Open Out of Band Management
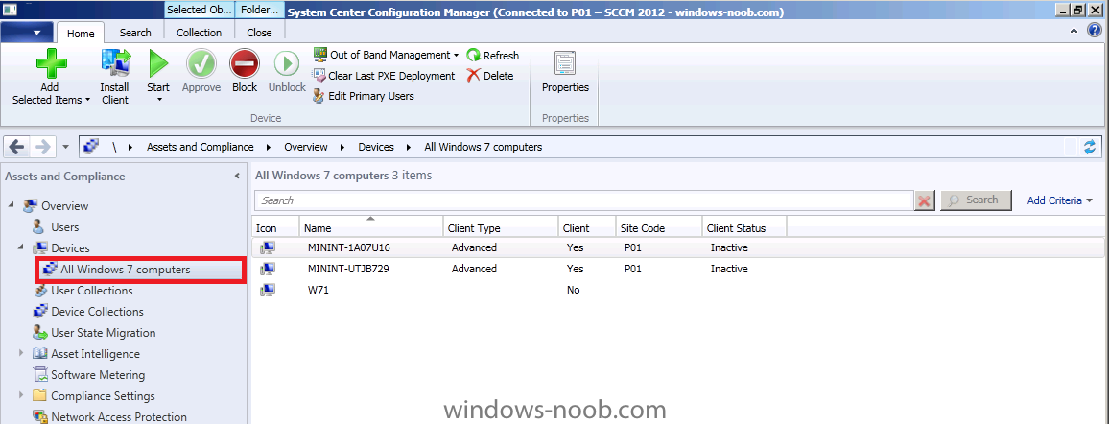 387,55
